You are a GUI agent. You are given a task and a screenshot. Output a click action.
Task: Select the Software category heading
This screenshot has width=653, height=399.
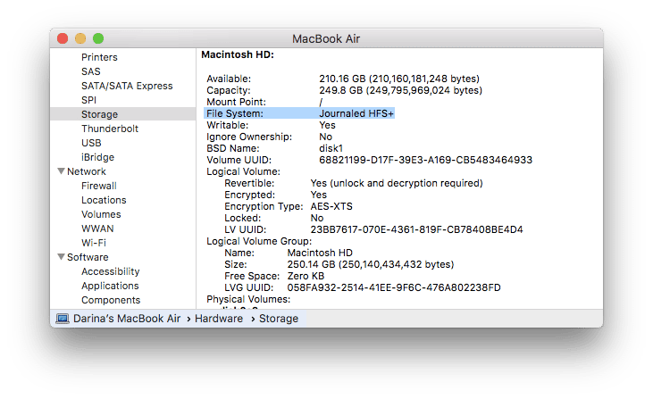88,257
